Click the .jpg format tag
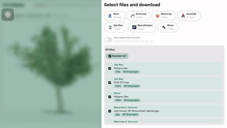Viewport: 227px width, 128px height. click(117, 114)
